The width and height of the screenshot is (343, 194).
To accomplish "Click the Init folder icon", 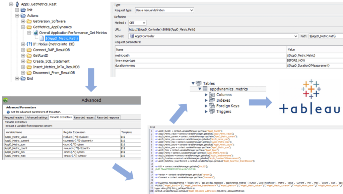I will point(23,10).
